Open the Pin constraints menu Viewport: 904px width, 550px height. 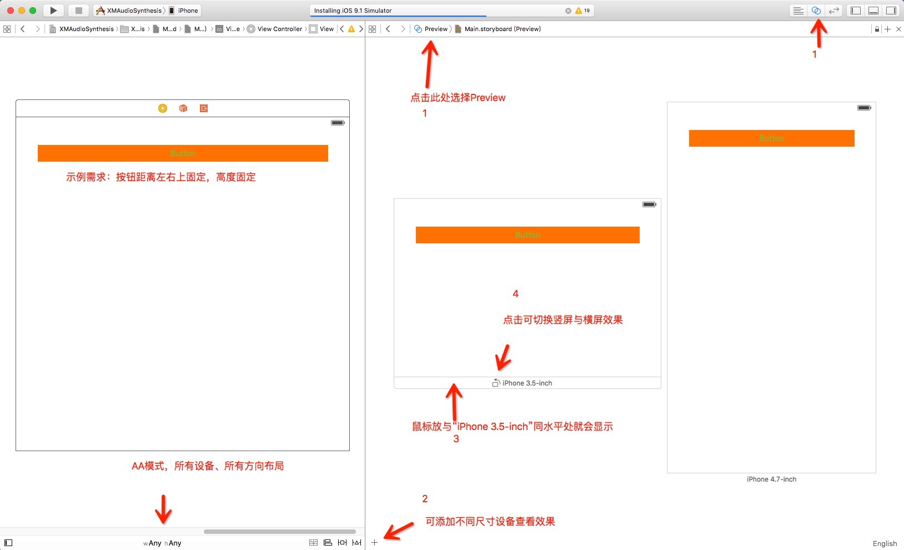click(x=342, y=543)
